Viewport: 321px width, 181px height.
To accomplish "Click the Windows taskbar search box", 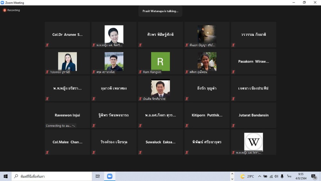I will (x=52, y=176).
